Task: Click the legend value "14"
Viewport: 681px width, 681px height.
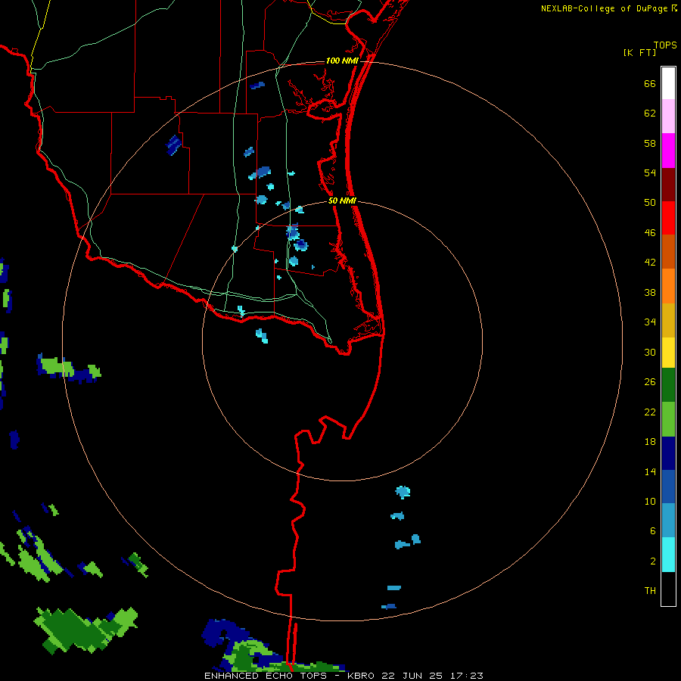Action: [650, 471]
